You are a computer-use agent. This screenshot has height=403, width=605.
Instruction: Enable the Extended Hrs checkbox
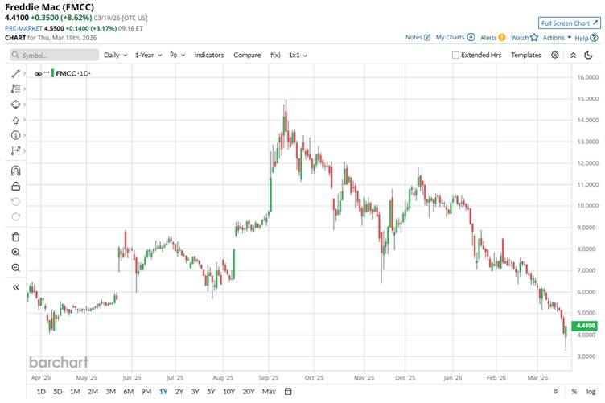(x=456, y=55)
